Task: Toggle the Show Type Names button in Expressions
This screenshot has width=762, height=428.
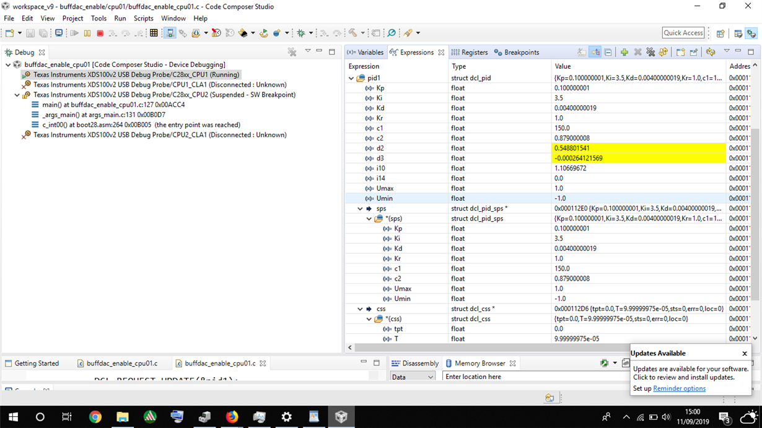Action: 582,53
